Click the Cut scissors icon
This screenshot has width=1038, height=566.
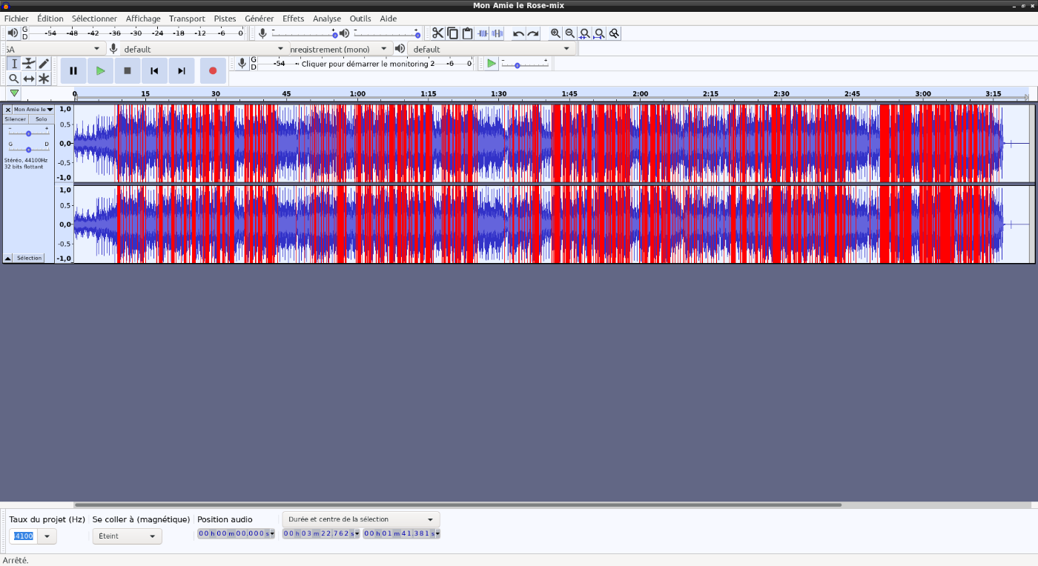(x=438, y=33)
